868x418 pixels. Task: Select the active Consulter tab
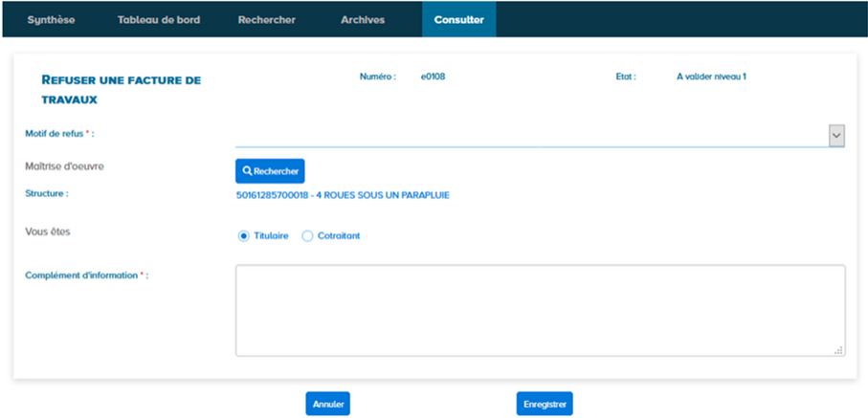(458, 20)
